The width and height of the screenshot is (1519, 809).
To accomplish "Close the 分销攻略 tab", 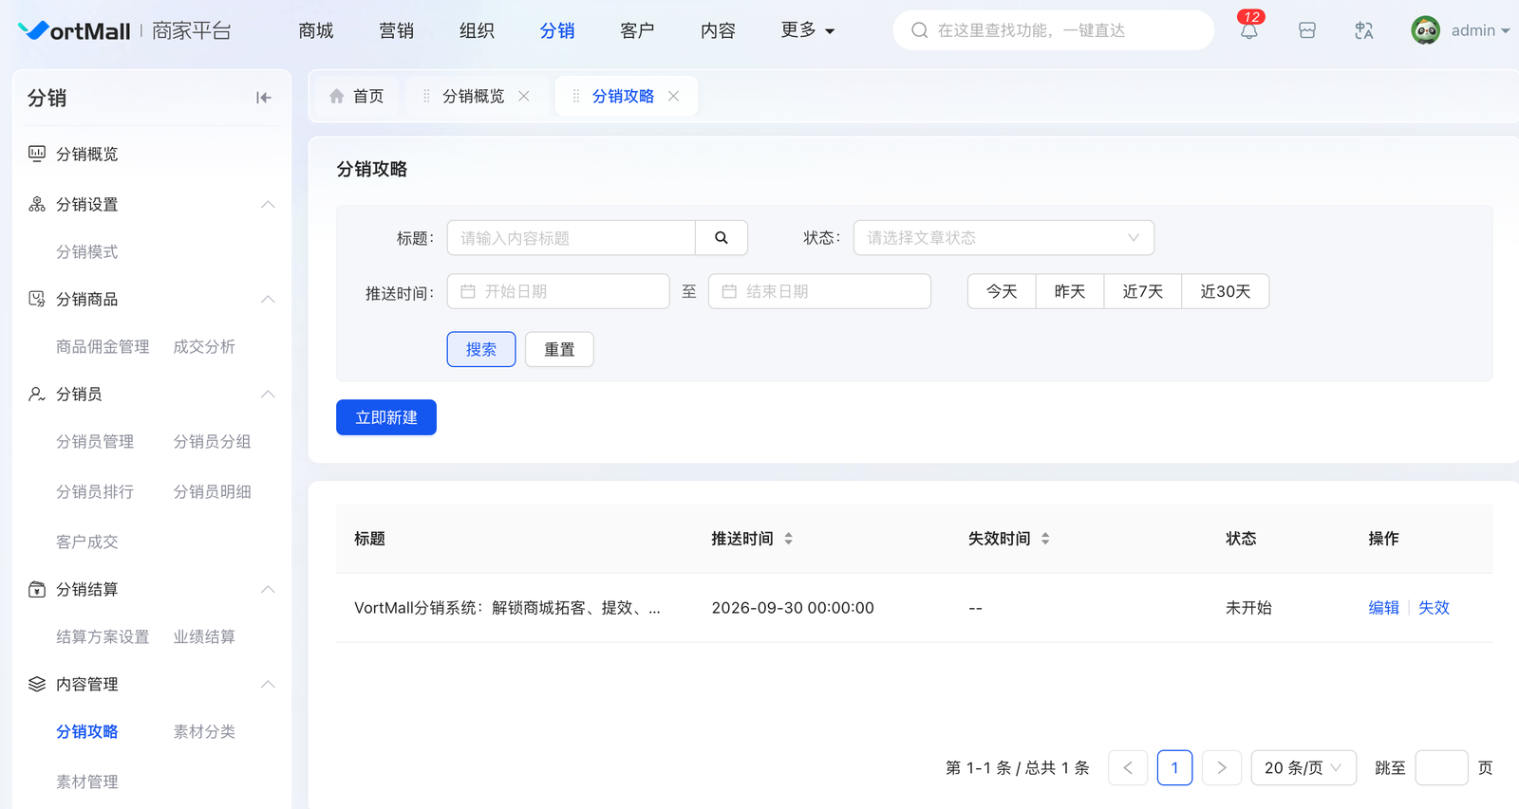I will (673, 97).
